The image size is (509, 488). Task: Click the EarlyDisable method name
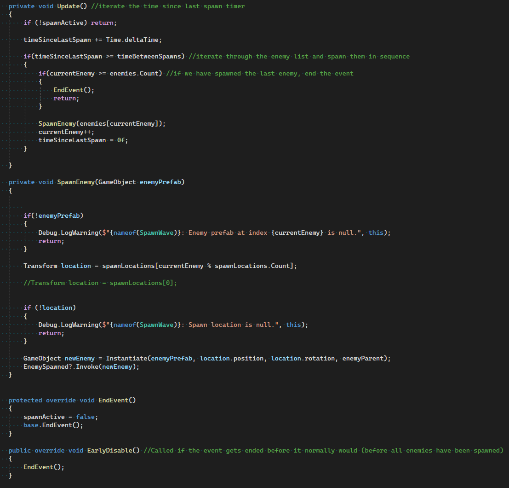[113, 450]
